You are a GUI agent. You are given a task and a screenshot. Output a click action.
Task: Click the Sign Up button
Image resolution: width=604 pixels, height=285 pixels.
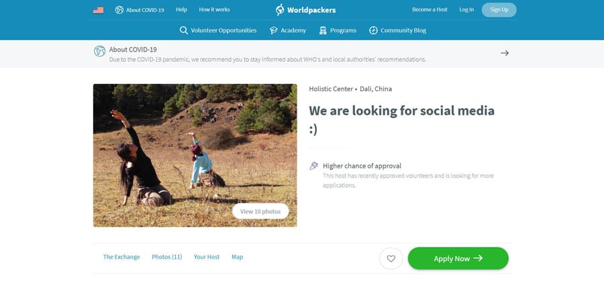[x=499, y=10]
